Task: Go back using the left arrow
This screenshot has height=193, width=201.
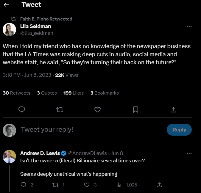Action: pos(6,5)
